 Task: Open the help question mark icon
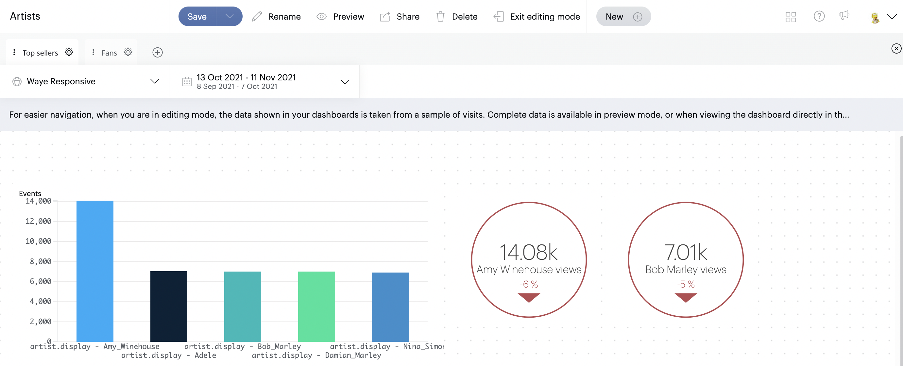pos(819,16)
